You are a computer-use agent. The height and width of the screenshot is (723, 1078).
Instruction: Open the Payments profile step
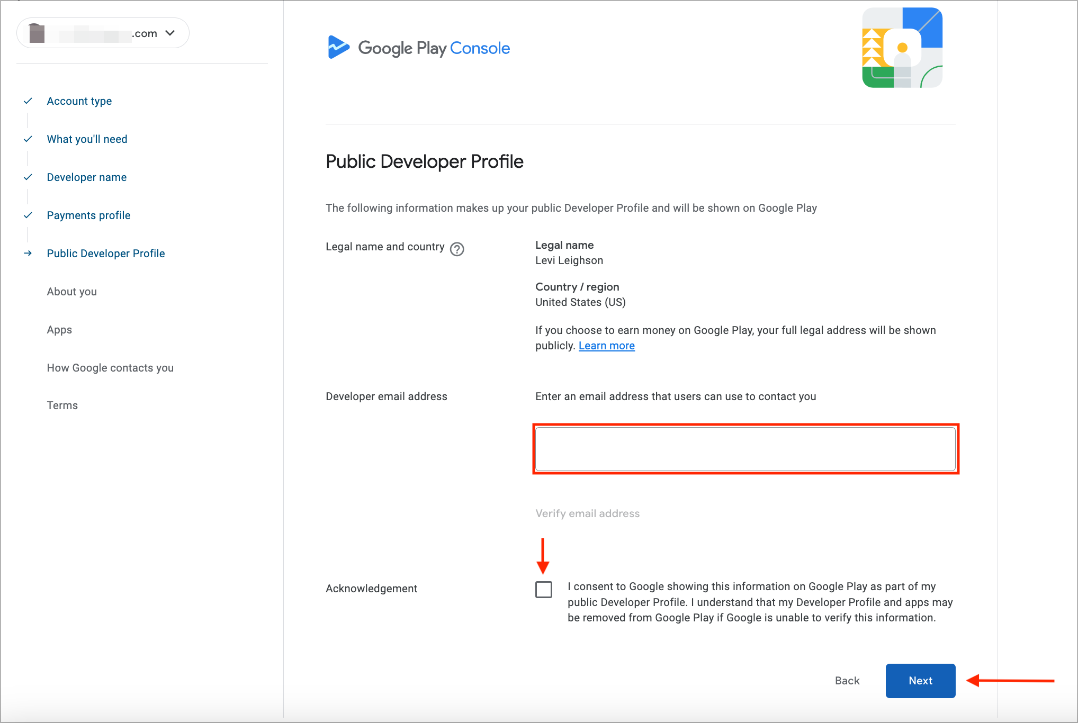[89, 215]
